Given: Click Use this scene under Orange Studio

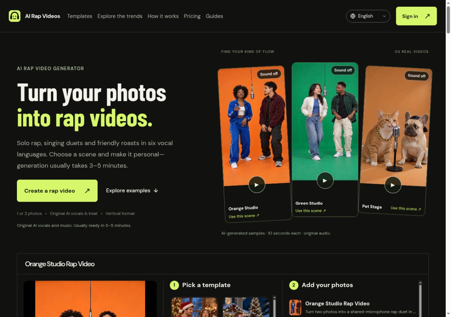Looking at the screenshot, I should point(244,216).
